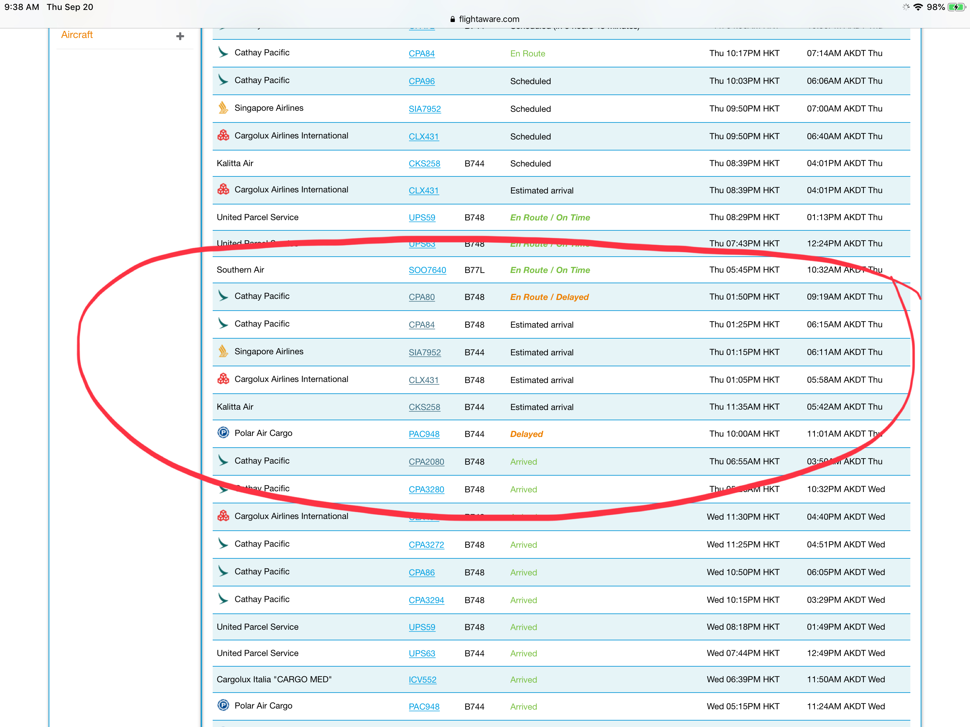Open CLX431 link departing Thu 01:05PM HKT
The height and width of the screenshot is (727, 970).
click(x=424, y=380)
